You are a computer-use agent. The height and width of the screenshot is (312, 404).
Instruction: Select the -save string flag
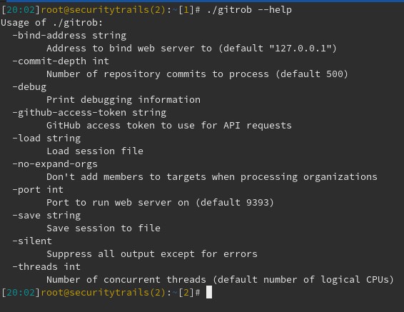point(46,216)
